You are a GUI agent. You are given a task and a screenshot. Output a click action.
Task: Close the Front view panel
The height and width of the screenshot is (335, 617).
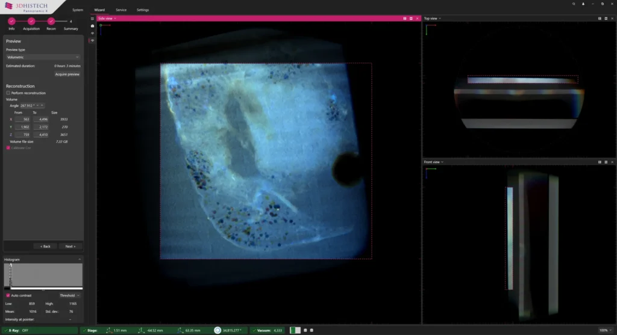click(612, 162)
